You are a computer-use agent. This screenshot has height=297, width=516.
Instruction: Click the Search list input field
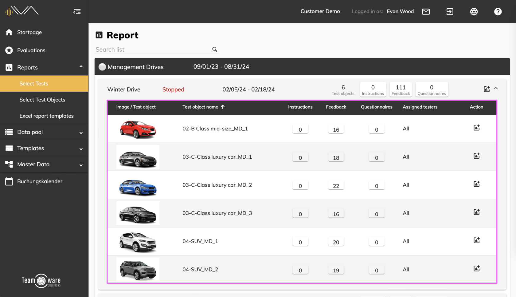pyautogui.click(x=153, y=50)
